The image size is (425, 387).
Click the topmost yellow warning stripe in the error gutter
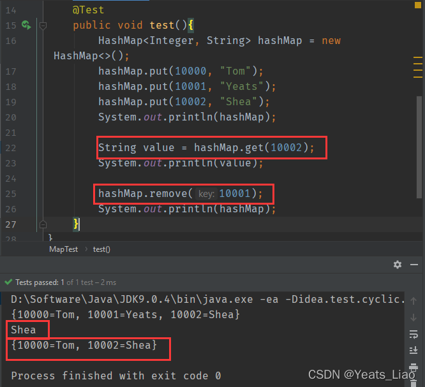click(x=418, y=57)
